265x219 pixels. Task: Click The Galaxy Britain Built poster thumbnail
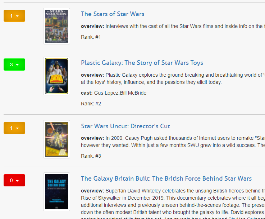(56, 192)
